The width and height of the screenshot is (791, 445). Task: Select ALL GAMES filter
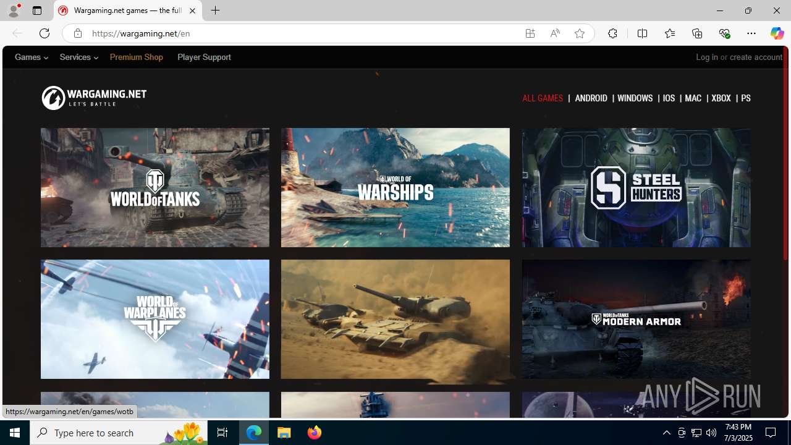tap(543, 98)
